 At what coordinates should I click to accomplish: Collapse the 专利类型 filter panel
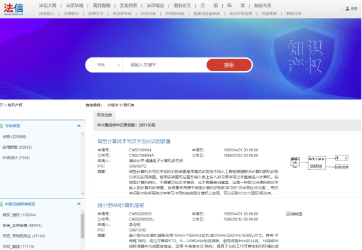pyautogui.click(x=78, y=126)
